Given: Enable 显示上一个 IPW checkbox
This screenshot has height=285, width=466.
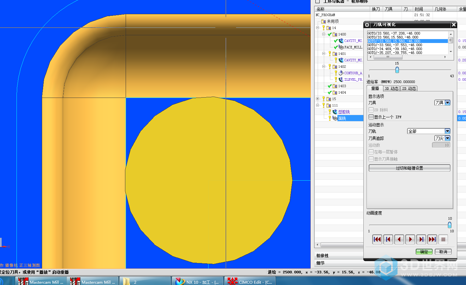Looking at the screenshot, I should tap(371, 117).
